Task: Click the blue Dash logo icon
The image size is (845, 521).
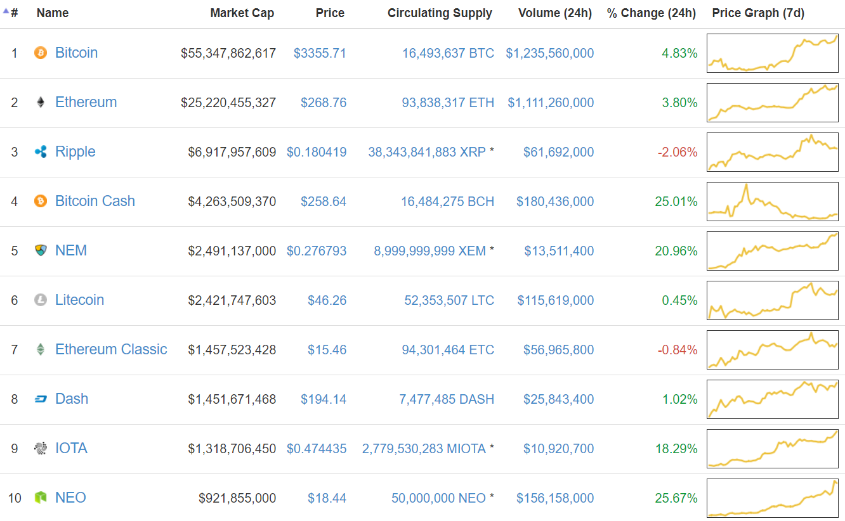Action: [x=41, y=399]
